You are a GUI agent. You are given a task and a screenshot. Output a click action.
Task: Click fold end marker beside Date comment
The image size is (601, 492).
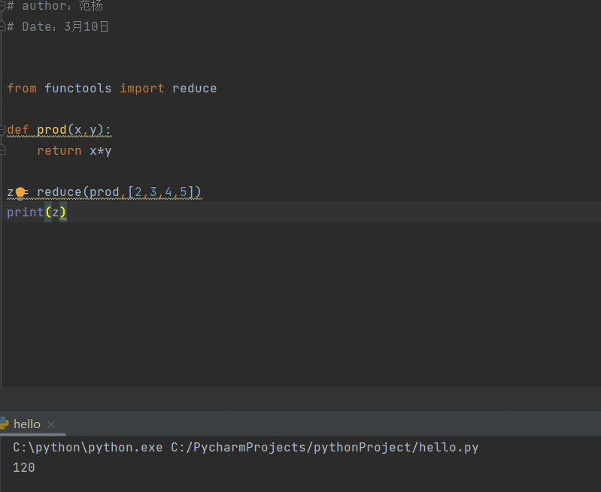pos(3,27)
